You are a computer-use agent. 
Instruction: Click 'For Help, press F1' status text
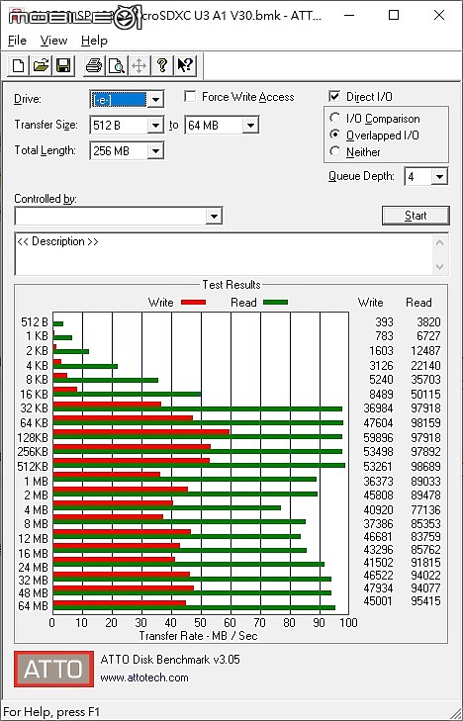[51, 712]
